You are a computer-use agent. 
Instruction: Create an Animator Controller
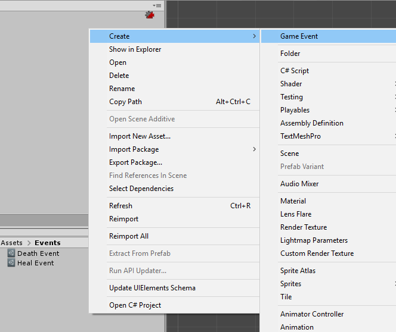[329, 314]
